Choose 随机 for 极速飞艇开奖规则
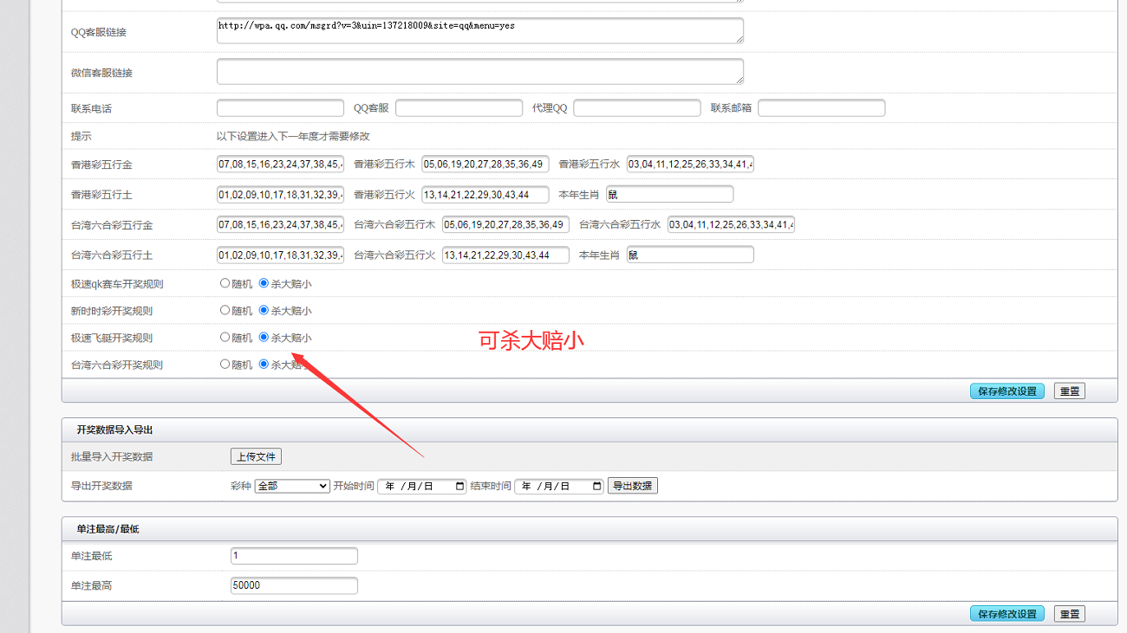This screenshot has width=1127, height=633. click(x=225, y=338)
